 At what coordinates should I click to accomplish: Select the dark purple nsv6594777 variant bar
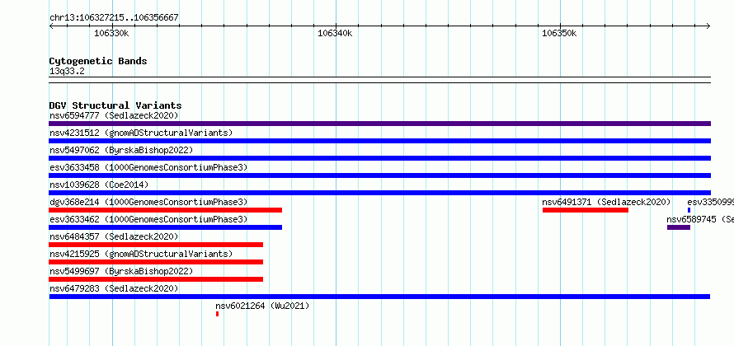(379, 124)
